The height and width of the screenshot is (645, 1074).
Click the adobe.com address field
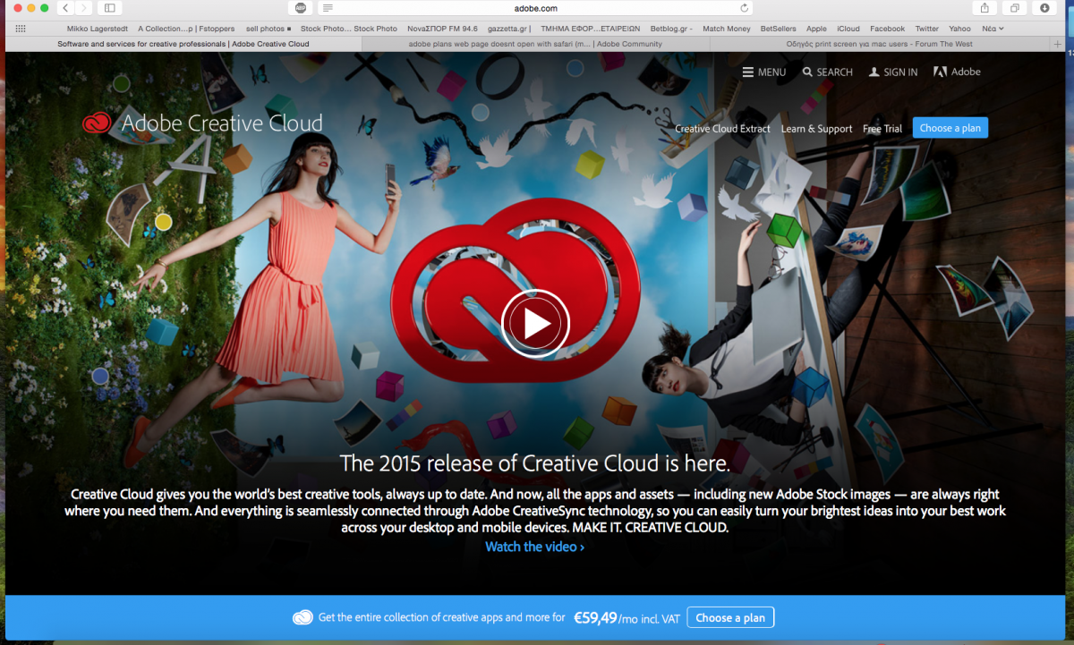pos(536,8)
